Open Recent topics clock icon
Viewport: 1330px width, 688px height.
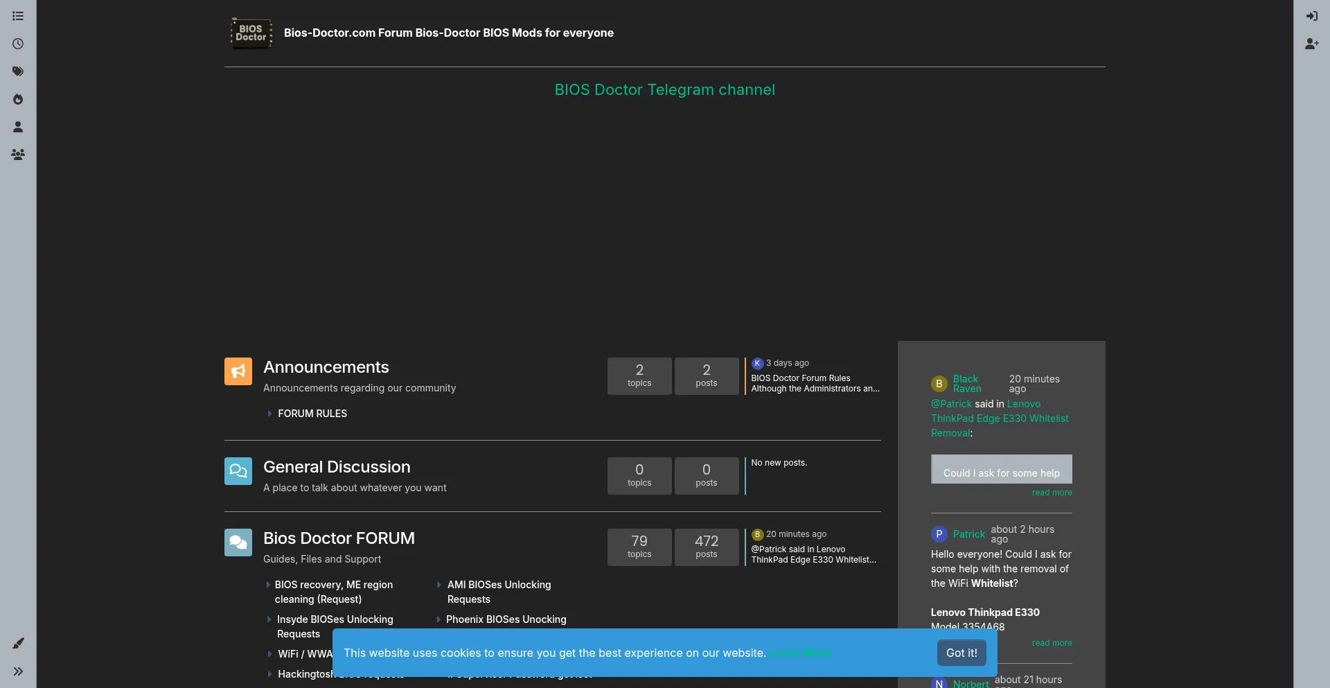tap(18, 44)
